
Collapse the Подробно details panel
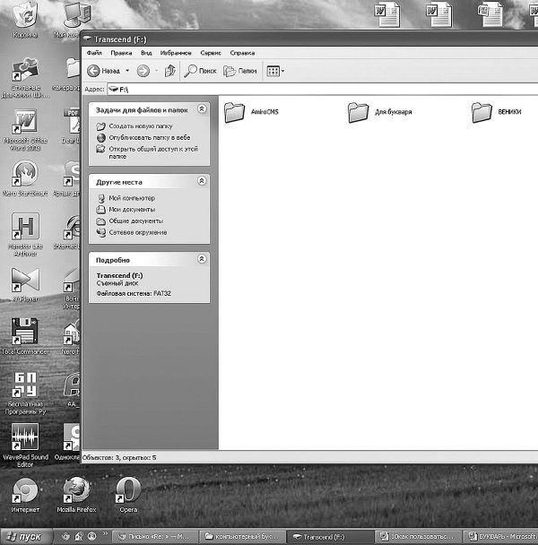202,259
